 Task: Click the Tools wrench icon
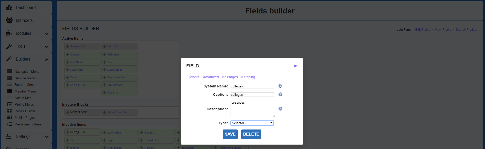pyautogui.click(x=9, y=46)
